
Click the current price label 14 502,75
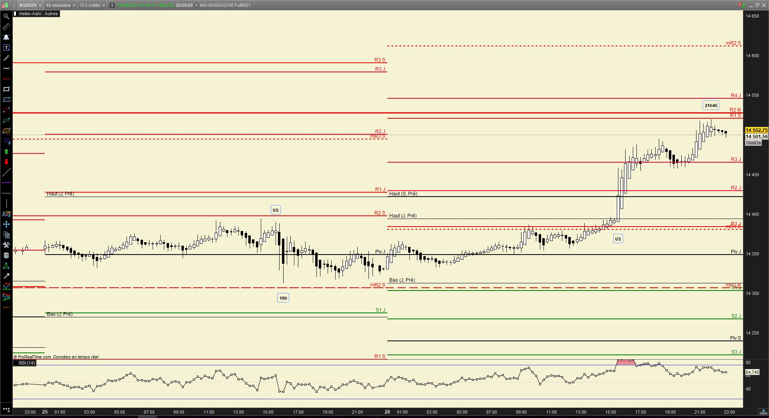[757, 130]
